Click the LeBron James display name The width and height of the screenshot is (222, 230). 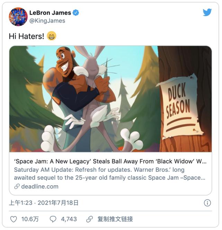(x=50, y=13)
